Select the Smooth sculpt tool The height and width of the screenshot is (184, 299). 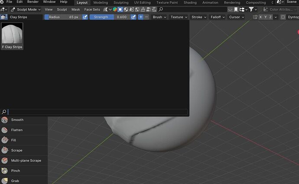pyautogui.click(x=24, y=120)
